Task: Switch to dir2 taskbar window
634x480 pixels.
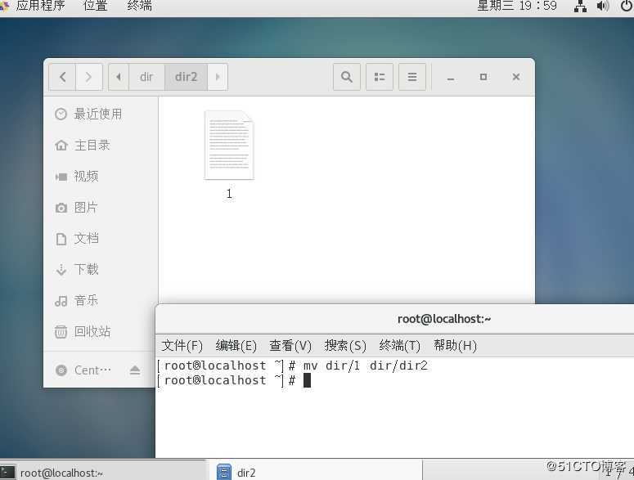Action: tap(316, 472)
